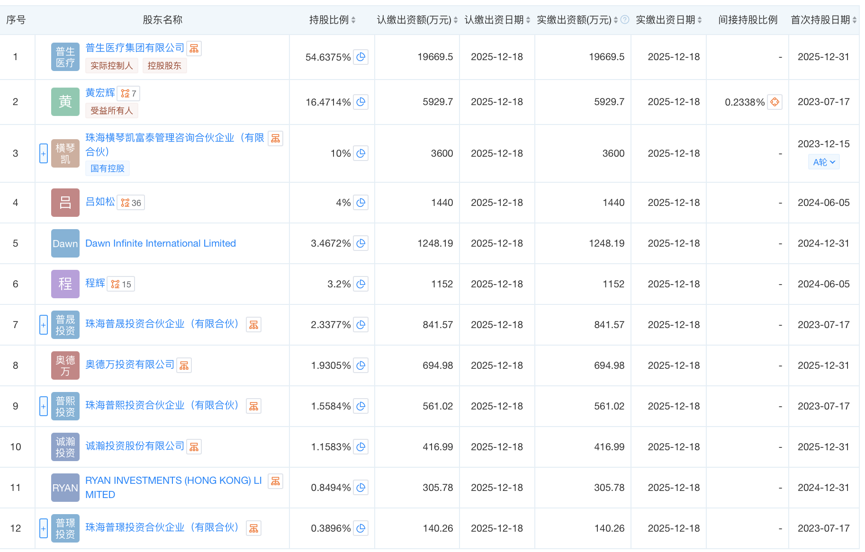Sort by 认缴出资日期 column
The height and width of the screenshot is (552, 865).
pyautogui.click(x=528, y=20)
